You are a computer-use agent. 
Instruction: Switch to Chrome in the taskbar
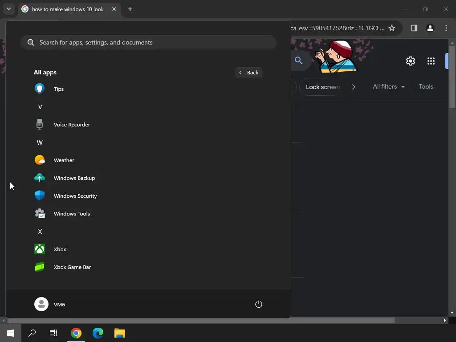pyautogui.click(x=76, y=333)
